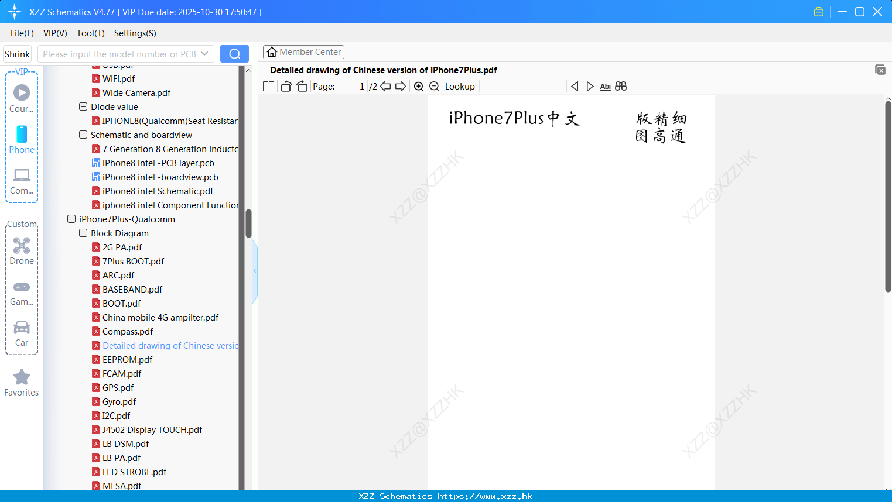Toggle whole-word match Abl icon
The image size is (892, 502).
(x=606, y=86)
